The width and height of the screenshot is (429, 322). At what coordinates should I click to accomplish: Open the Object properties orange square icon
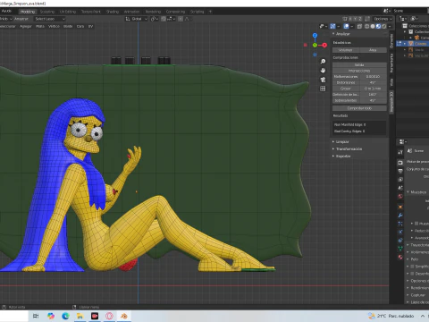400,207
